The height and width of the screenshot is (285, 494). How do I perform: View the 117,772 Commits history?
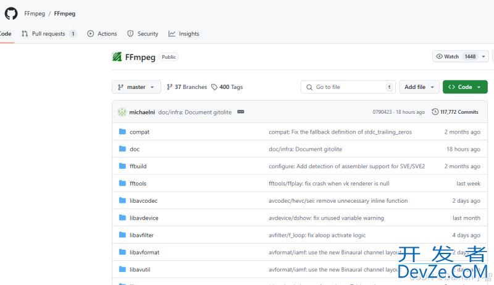click(x=455, y=112)
